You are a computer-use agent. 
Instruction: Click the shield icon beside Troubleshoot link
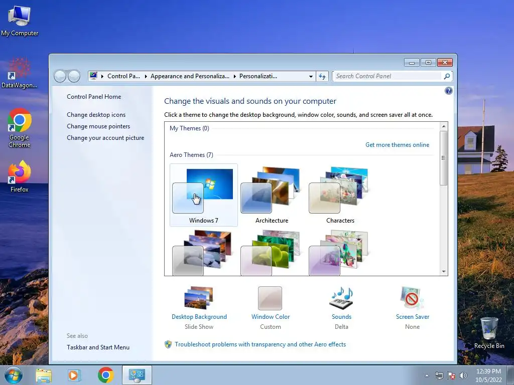point(168,344)
